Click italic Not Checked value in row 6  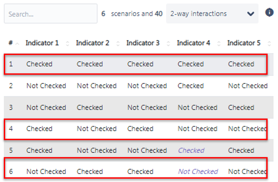pyautogui.click(x=198, y=172)
